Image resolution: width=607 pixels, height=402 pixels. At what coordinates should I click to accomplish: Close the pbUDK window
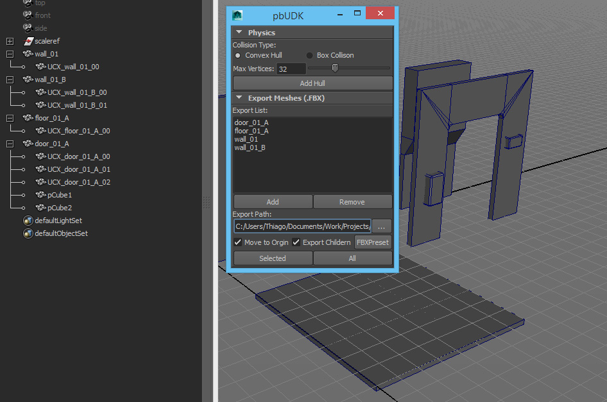[380, 13]
